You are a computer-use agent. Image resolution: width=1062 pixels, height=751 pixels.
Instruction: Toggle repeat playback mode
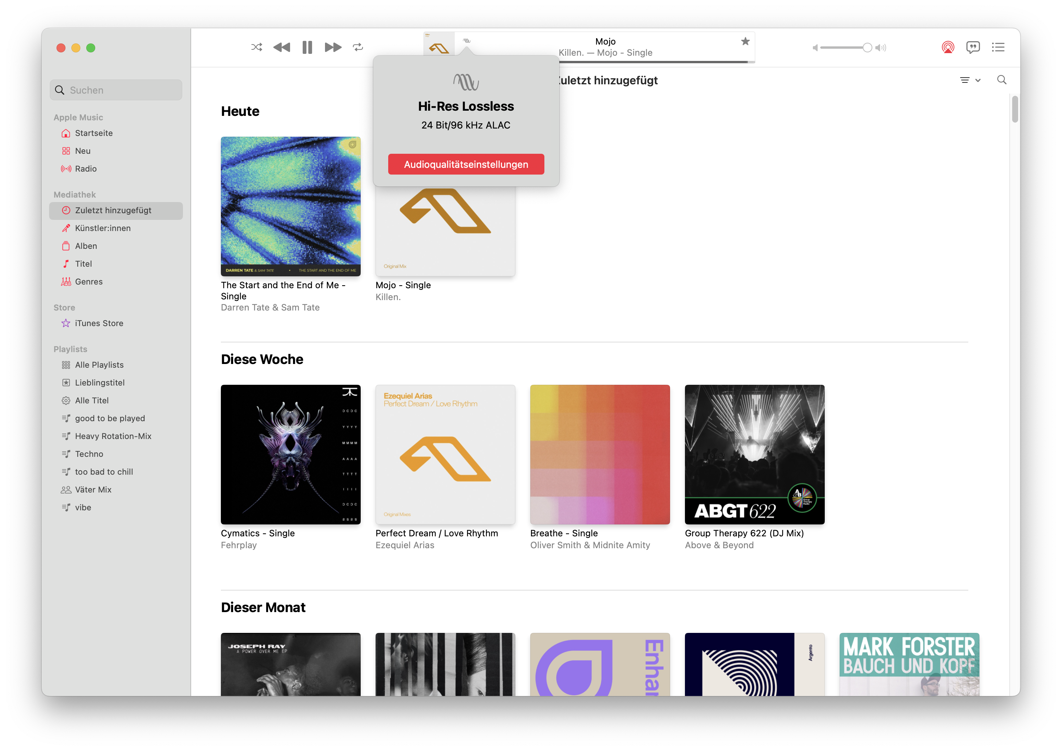[358, 47]
